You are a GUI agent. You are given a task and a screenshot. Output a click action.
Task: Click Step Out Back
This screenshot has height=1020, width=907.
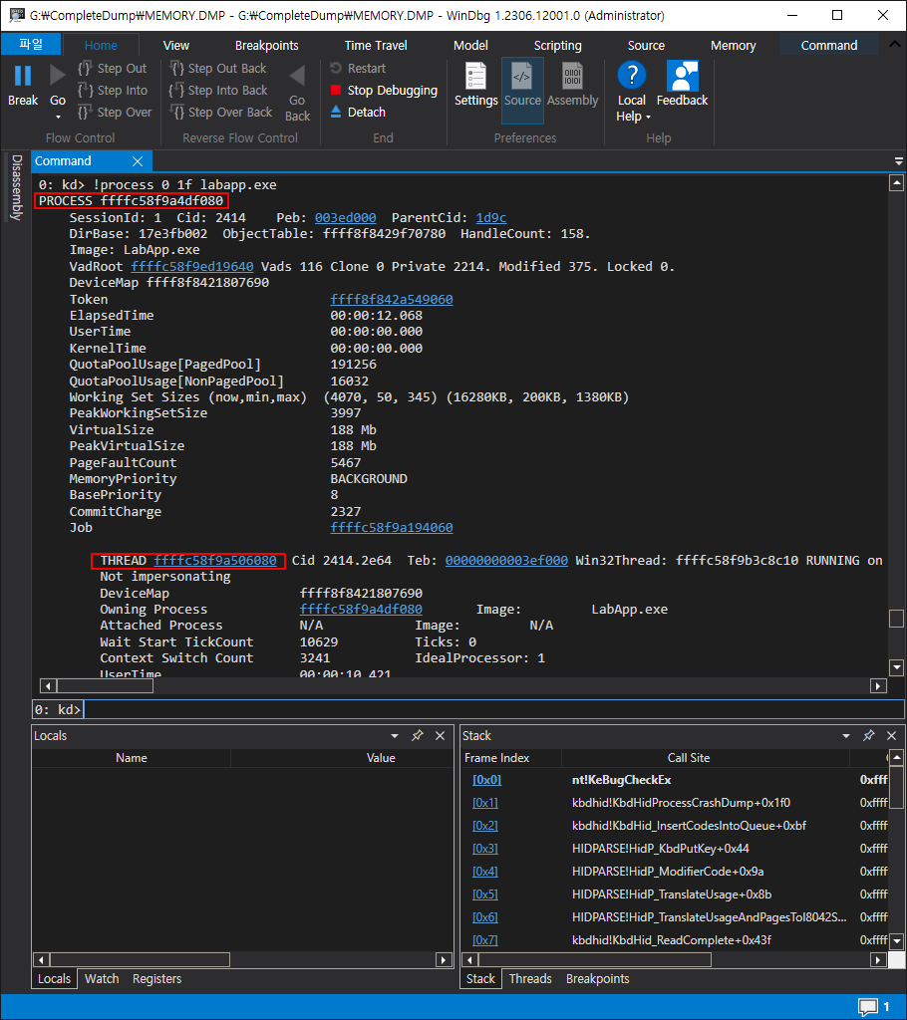point(218,69)
